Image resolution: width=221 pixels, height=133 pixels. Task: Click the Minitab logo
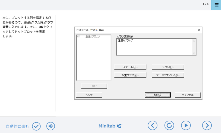click(110, 126)
